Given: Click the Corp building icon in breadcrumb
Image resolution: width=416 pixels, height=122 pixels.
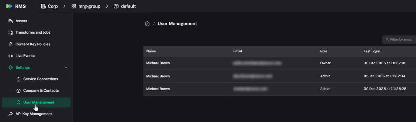Looking at the screenshot, I should (x=43, y=6).
